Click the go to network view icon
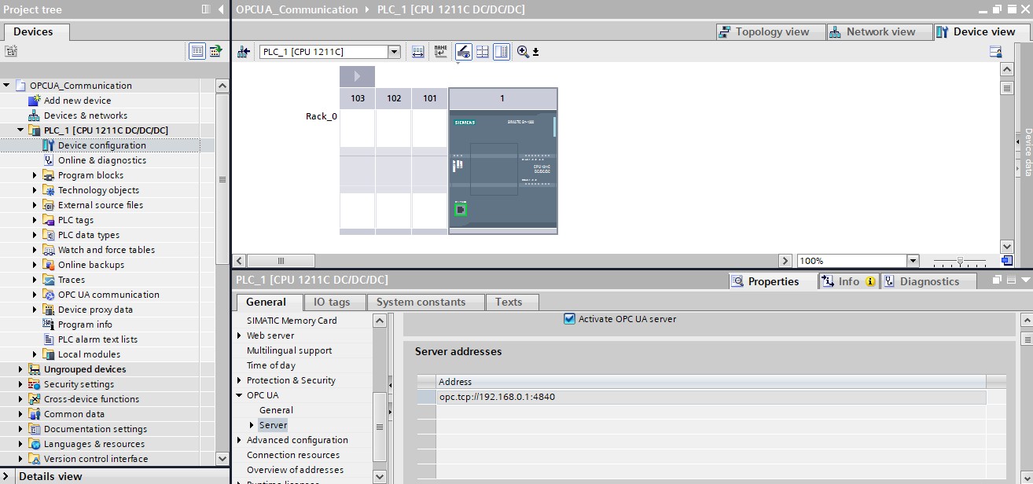The height and width of the screenshot is (484, 1033). click(x=244, y=52)
